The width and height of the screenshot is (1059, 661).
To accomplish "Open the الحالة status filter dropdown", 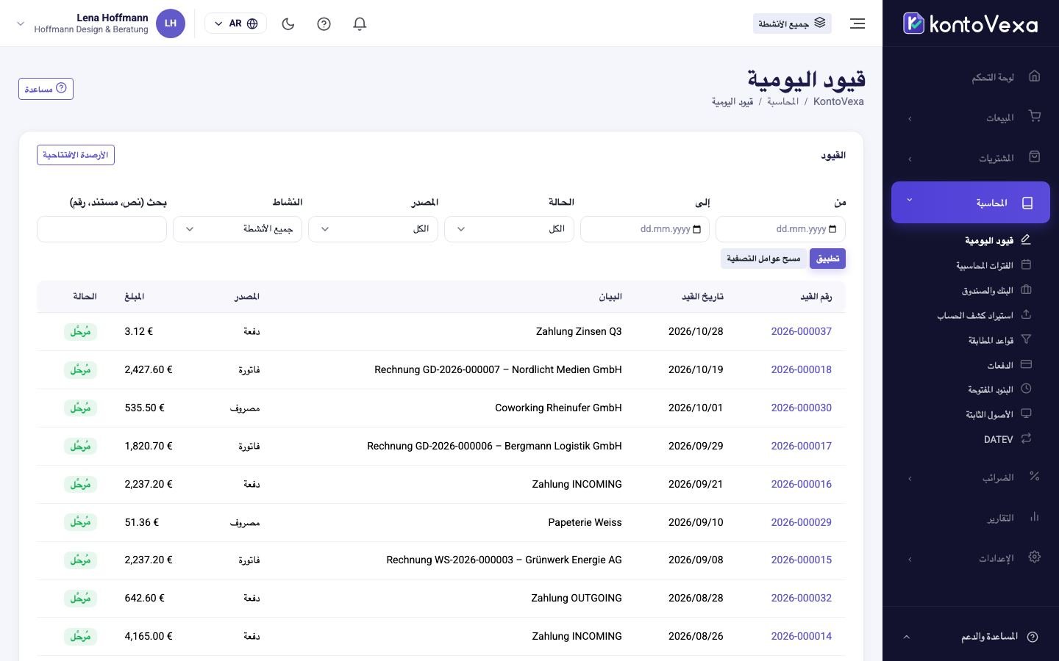I will [x=509, y=229].
